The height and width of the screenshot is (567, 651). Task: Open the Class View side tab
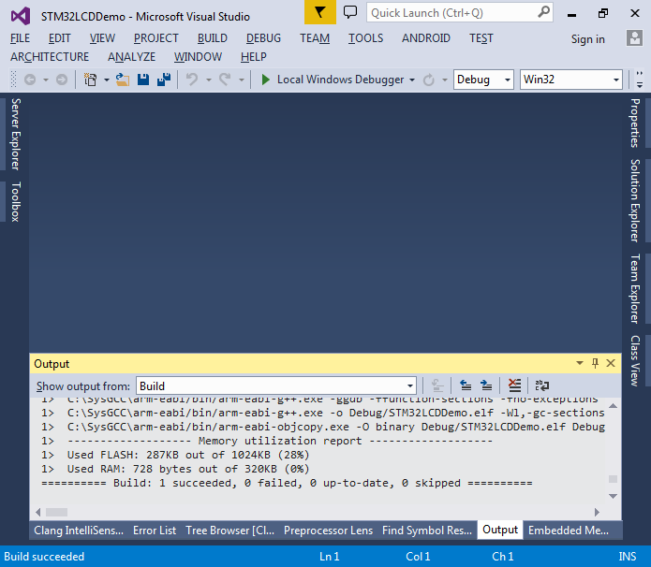pos(635,360)
